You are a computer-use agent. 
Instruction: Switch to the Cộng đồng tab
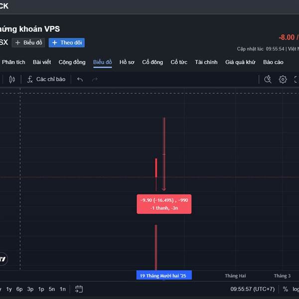point(72,62)
